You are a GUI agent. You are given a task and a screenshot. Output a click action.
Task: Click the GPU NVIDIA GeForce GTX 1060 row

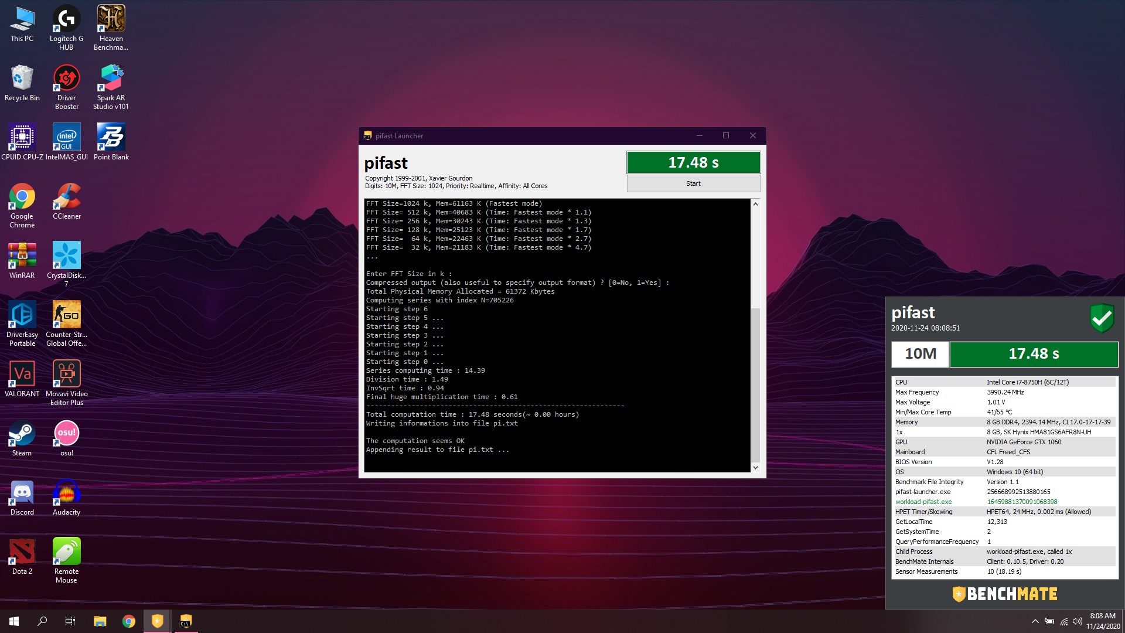pyautogui.click(x=1005, y=442)
